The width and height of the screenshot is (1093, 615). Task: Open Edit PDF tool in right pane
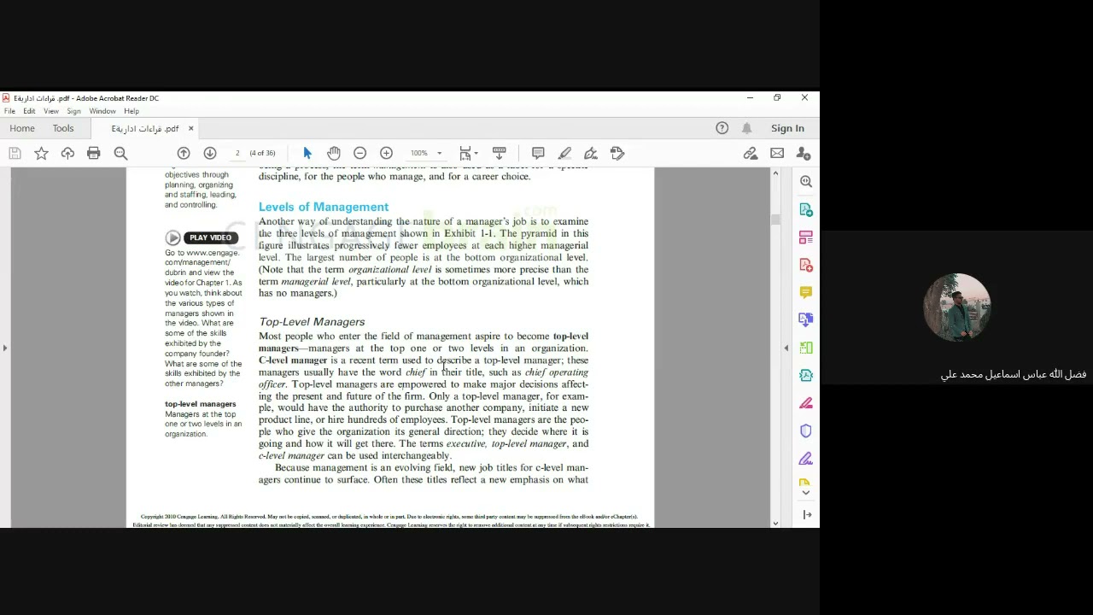coord(806,237)
